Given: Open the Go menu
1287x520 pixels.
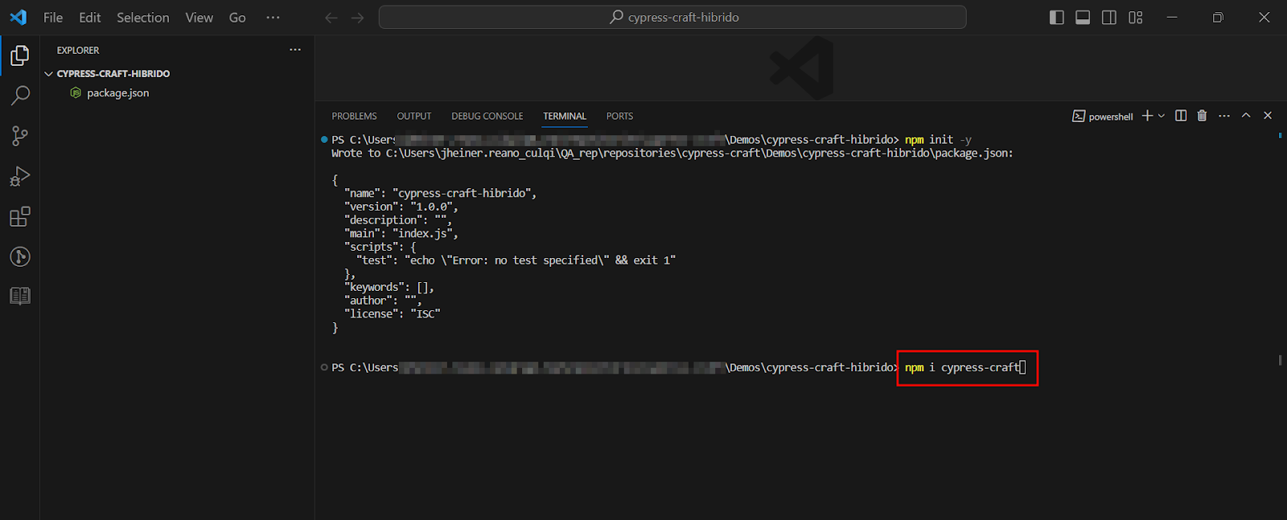Looking at the screenshot, I should 237,18.
